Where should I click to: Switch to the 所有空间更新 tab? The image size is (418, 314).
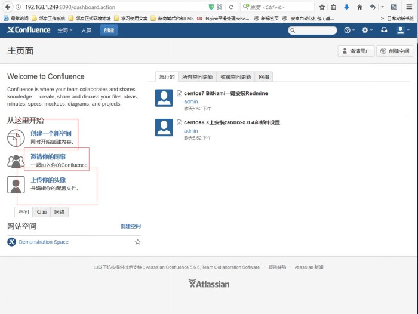(x=198, y=77)
